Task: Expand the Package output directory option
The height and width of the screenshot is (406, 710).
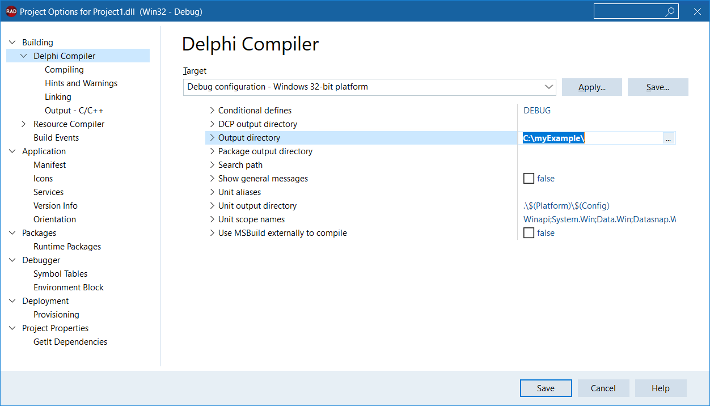Action: point(212,151)
